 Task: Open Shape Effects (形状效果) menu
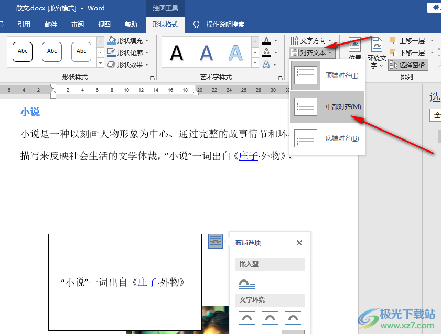[128, 64]
